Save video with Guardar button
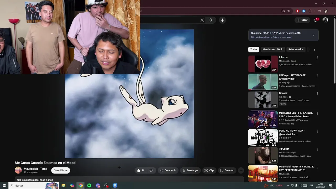The image size is (336, 189). click(x=227, y=170)
